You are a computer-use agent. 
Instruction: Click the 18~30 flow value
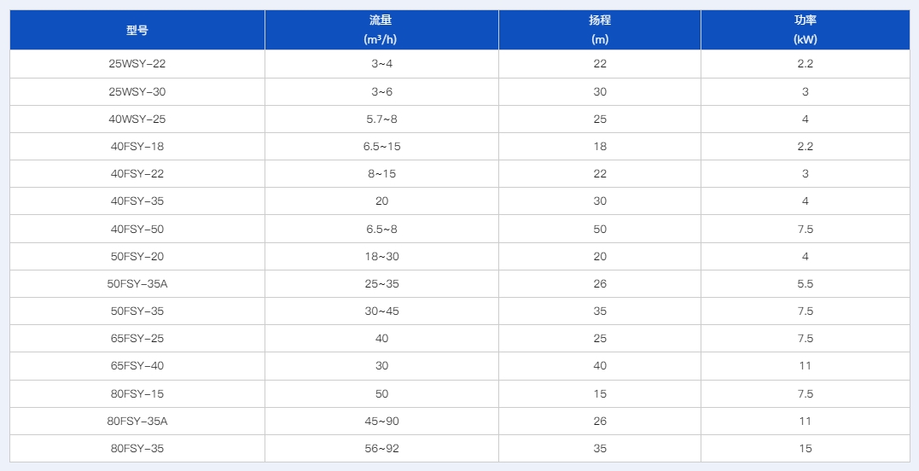[381, 257]
